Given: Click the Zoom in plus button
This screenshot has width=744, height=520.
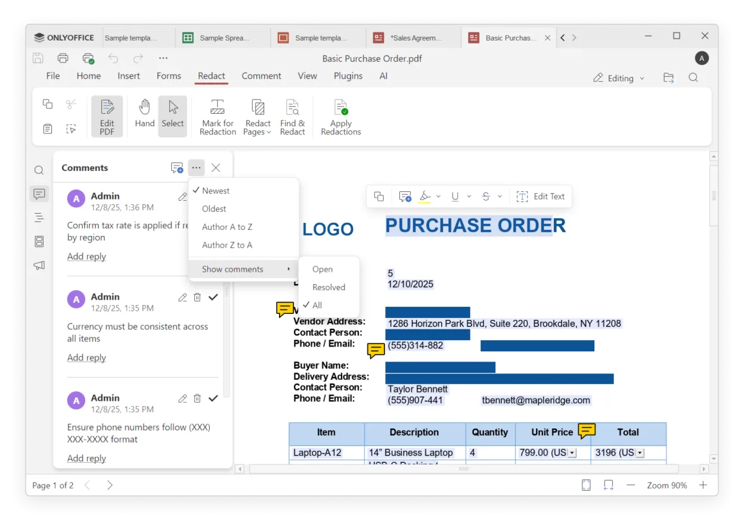Looking at the screenshot, I should click(703, 485).
